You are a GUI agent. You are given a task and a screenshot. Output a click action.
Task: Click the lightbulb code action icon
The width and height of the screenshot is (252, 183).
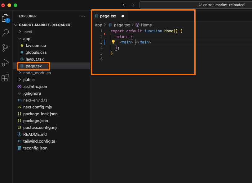113,42
